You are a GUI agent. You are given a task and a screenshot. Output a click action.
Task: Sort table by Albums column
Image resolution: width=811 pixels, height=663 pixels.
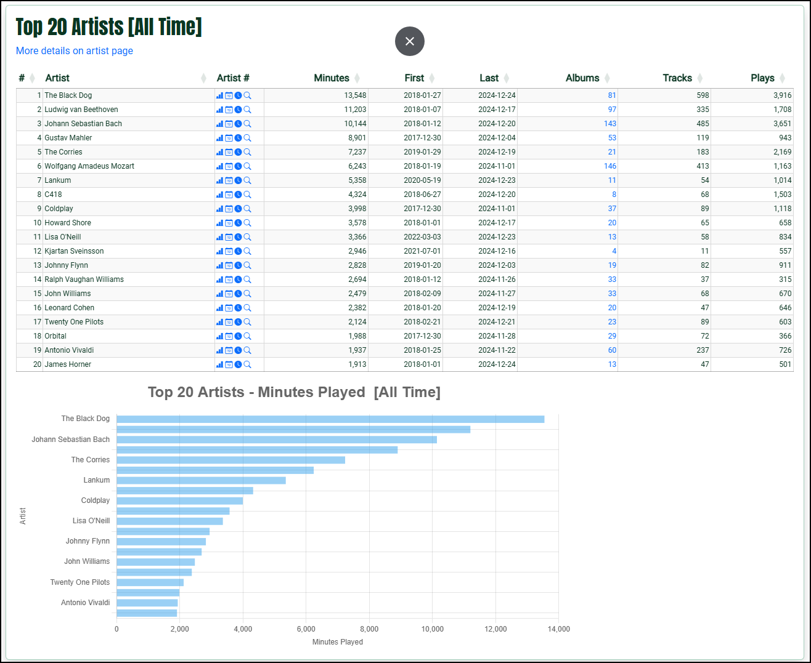tap(588, 78)
